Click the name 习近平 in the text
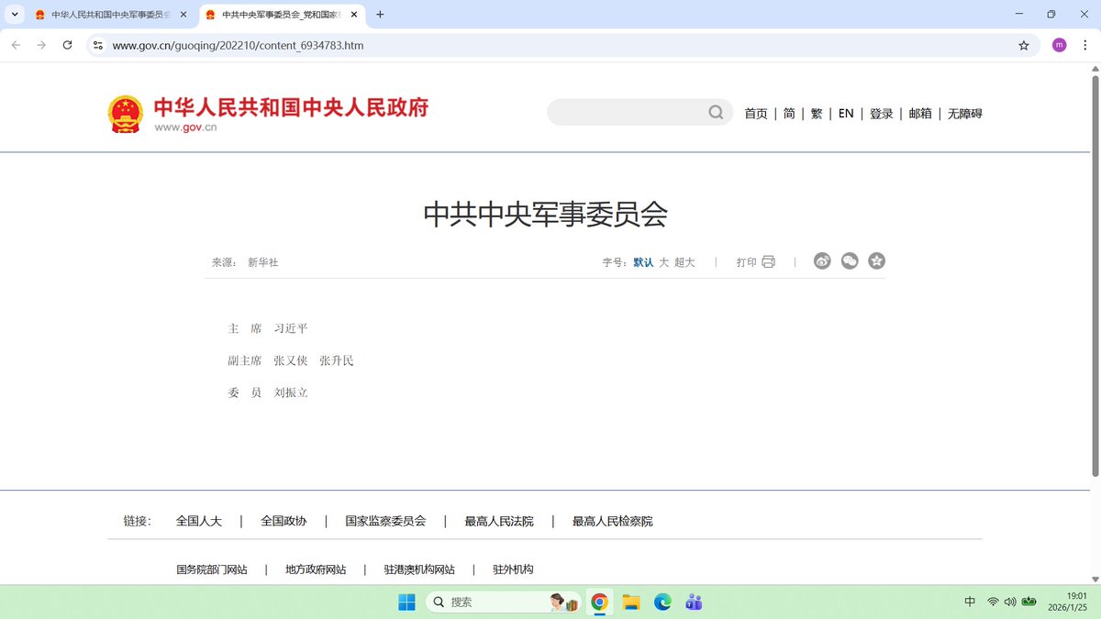This screenshot has width=1101, height=619. coord(291,328)
